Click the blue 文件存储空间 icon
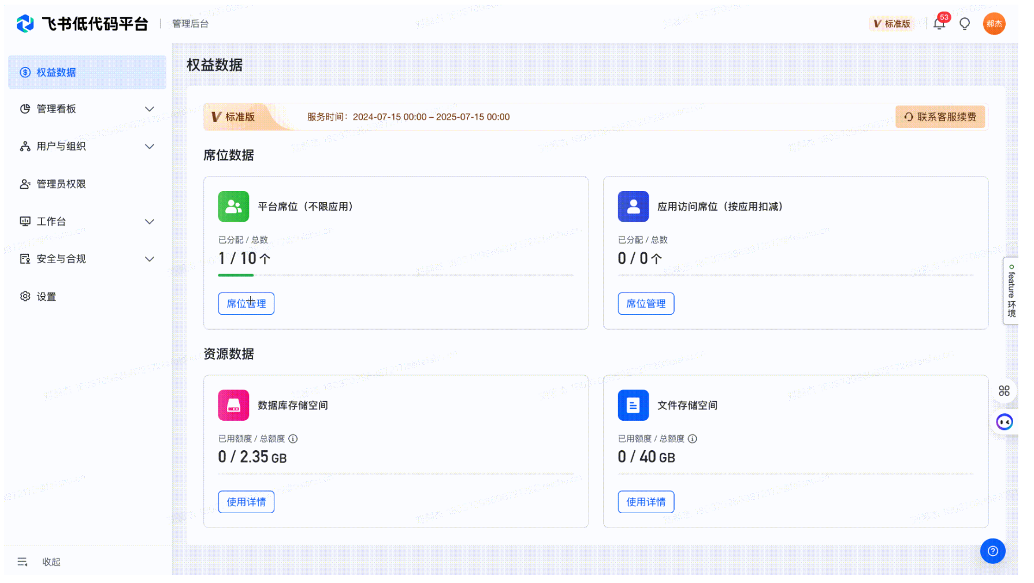Image resolution: width=1034 pixels, height=583 pixels. [x=633, y=405]
